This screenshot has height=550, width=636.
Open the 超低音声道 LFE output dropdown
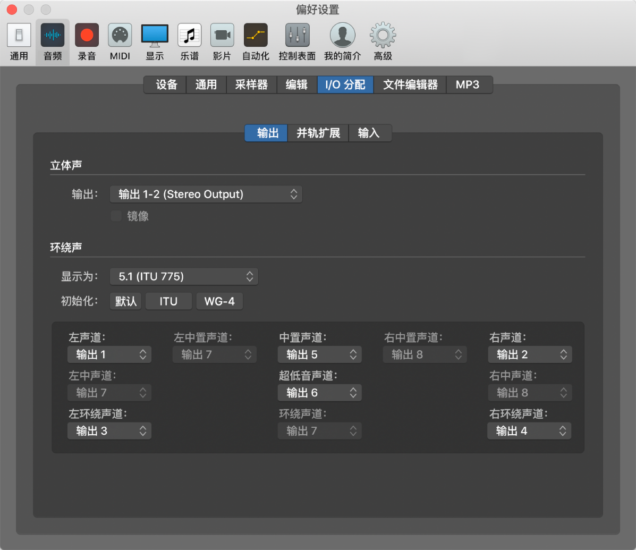pyautogui.click(x=319, y=393)
